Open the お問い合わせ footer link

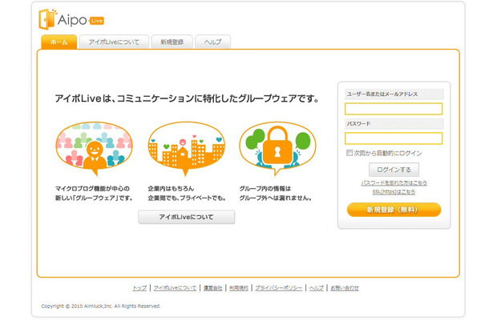coord(345,288)
